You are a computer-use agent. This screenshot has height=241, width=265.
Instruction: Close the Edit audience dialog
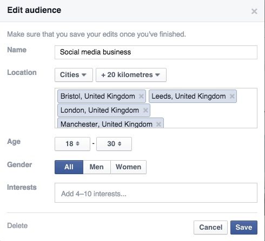point(254,11)
